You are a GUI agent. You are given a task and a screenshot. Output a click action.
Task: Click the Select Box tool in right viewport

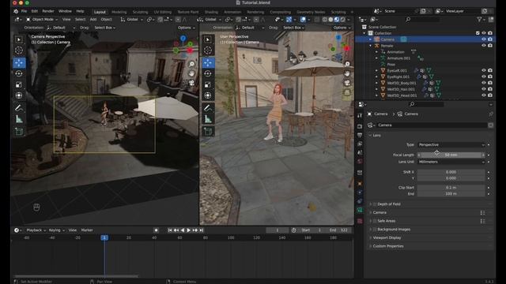(208, 39)
